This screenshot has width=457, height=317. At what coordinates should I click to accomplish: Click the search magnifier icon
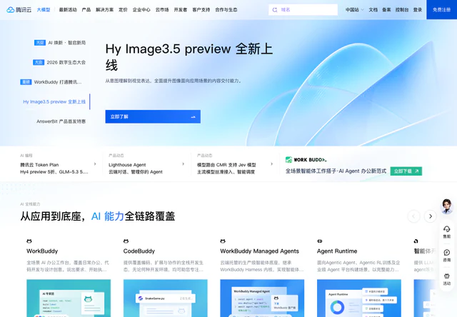[274, 10]
